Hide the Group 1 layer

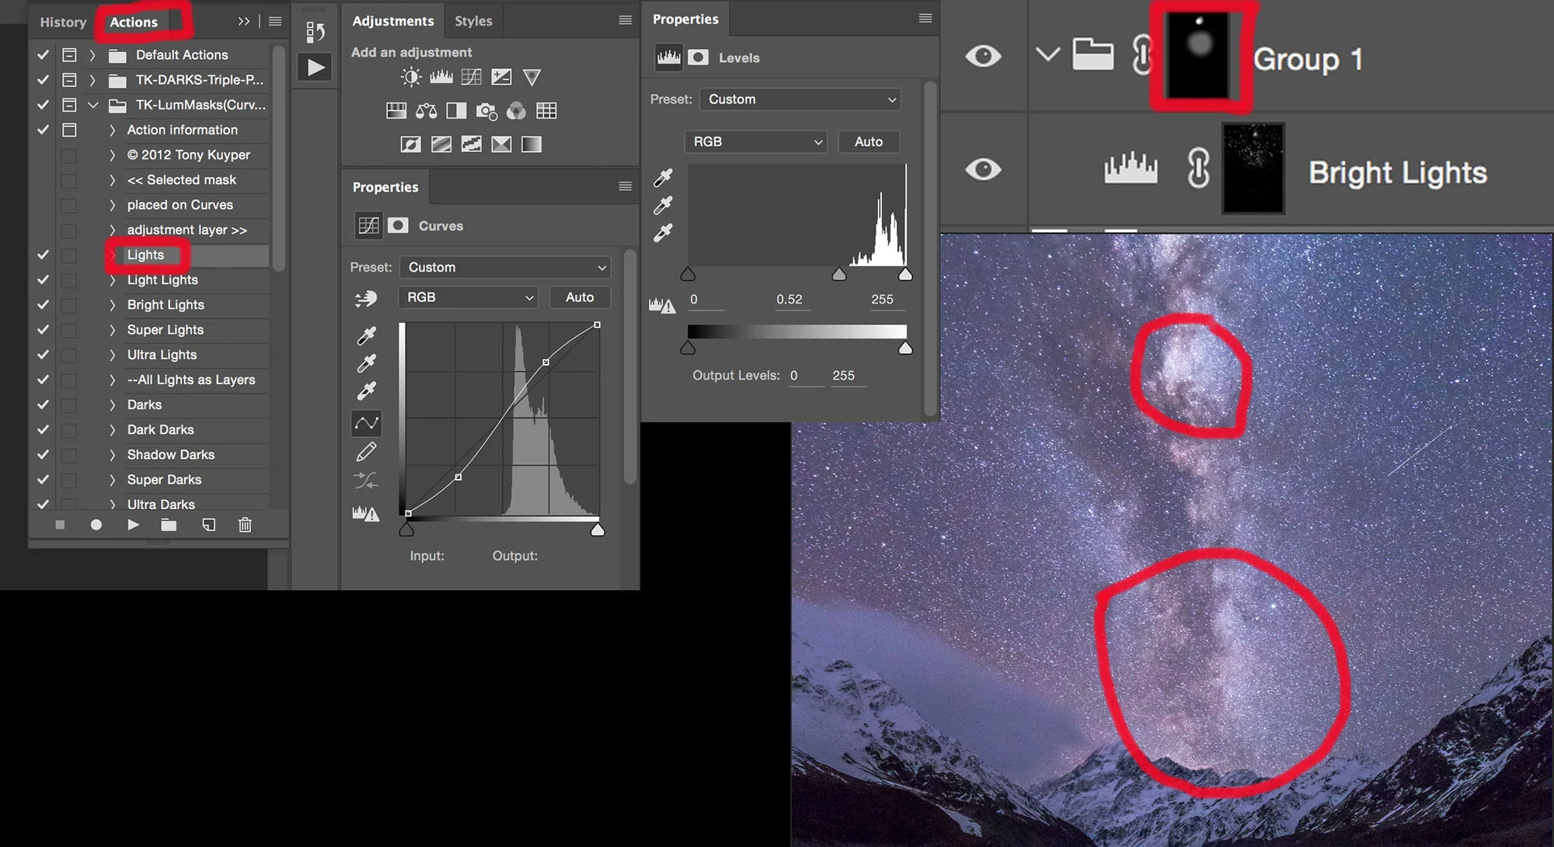(983, 56)
